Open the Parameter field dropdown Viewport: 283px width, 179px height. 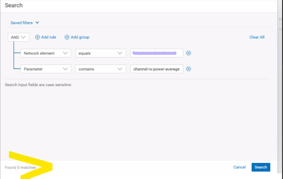point(46,69)
